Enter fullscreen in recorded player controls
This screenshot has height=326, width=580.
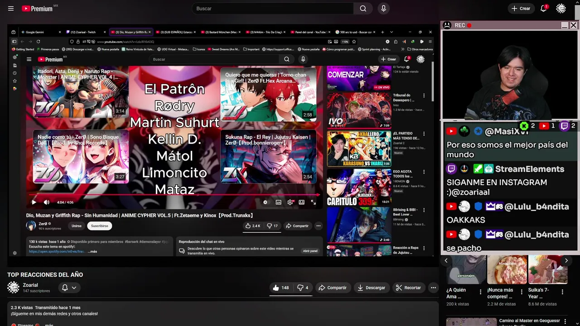point(313,202)
